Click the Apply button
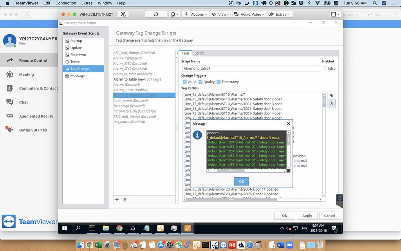This screenshot has height=251, width=401. (x=307, y=215)
